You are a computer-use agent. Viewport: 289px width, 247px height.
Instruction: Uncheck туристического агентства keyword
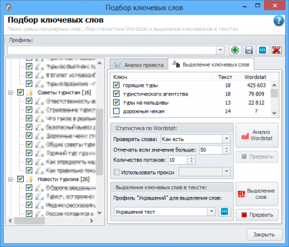click(x=116, y=94)
